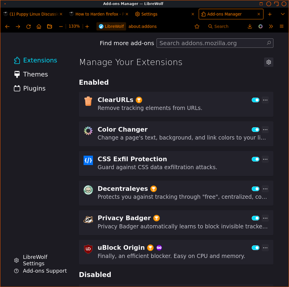Open the gear tools menu for all add-ons

pos(269,62)
